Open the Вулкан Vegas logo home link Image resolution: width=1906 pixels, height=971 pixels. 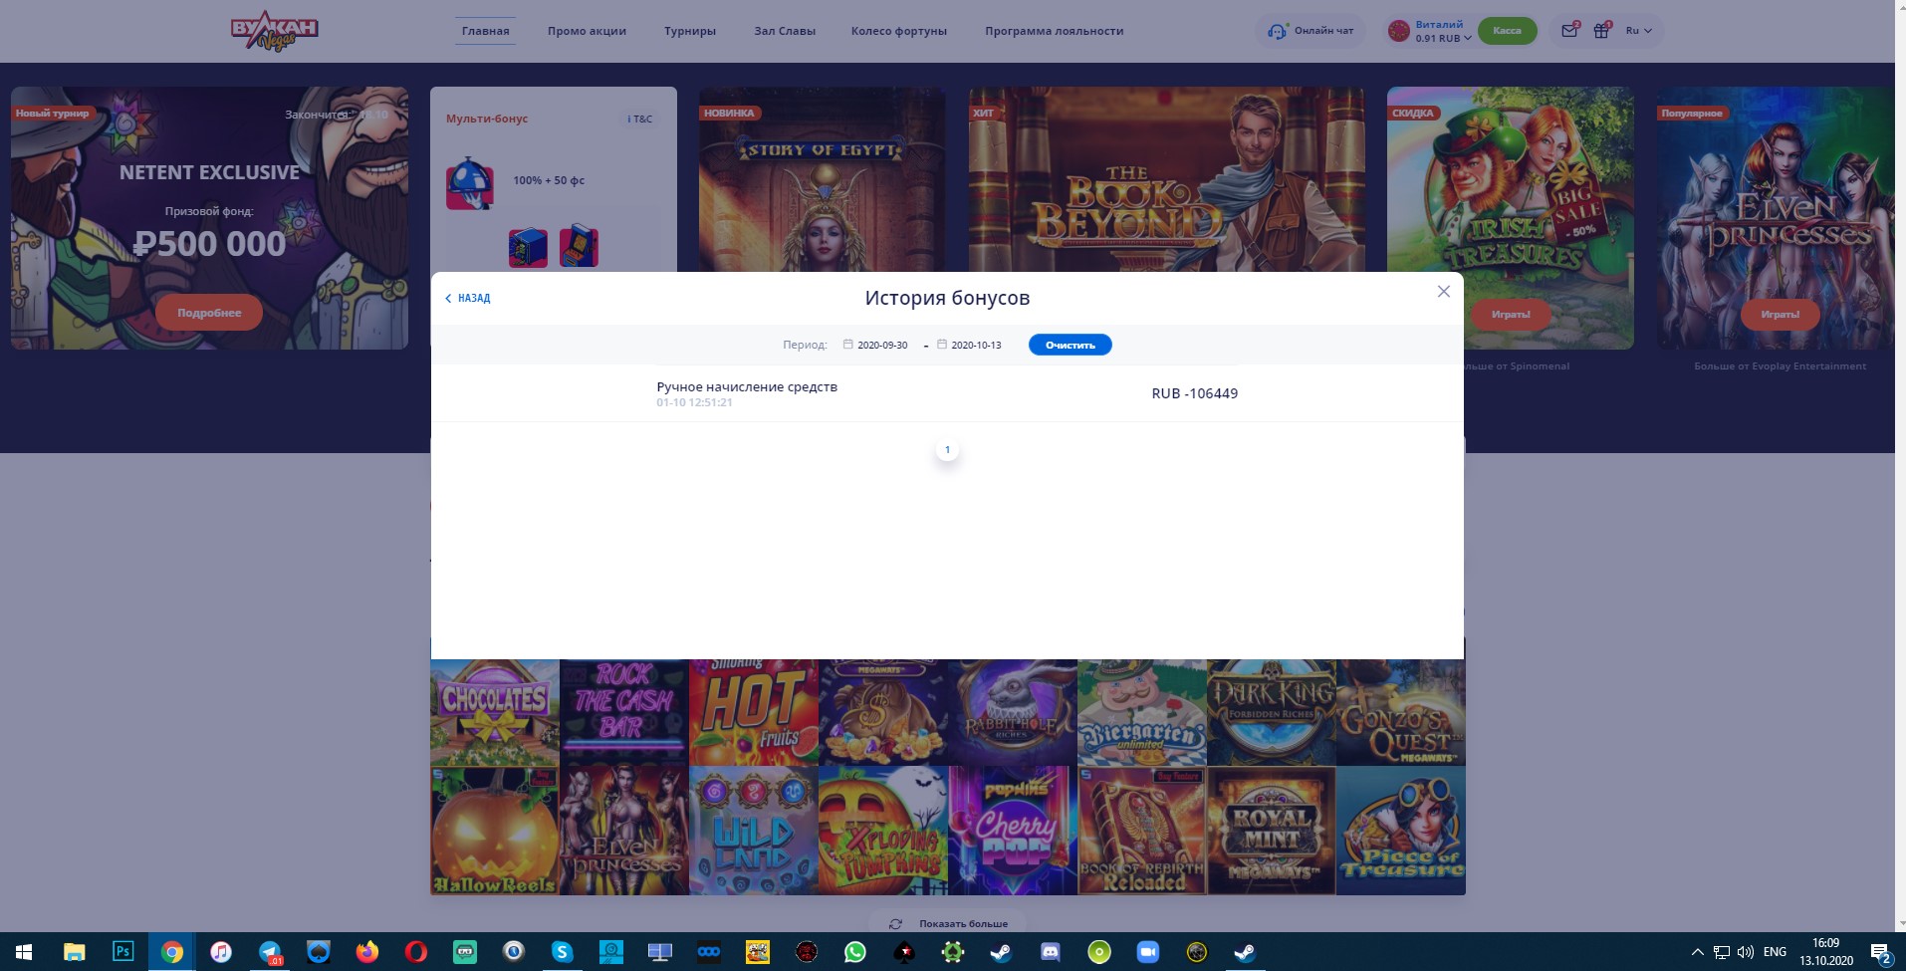(x=274, y=31)
